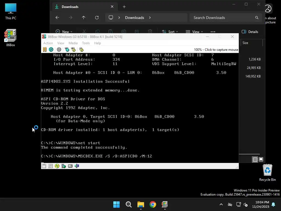Click the Explorer horizontal scrollbar
Image resolution: width=281 pixels, height=211 pixels.
pos(249,154)
